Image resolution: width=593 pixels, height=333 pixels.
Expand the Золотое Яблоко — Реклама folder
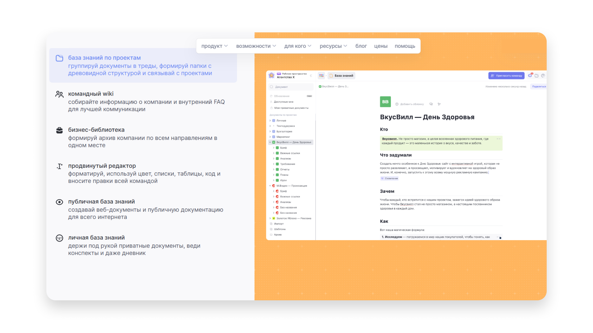tap(270, 218)
